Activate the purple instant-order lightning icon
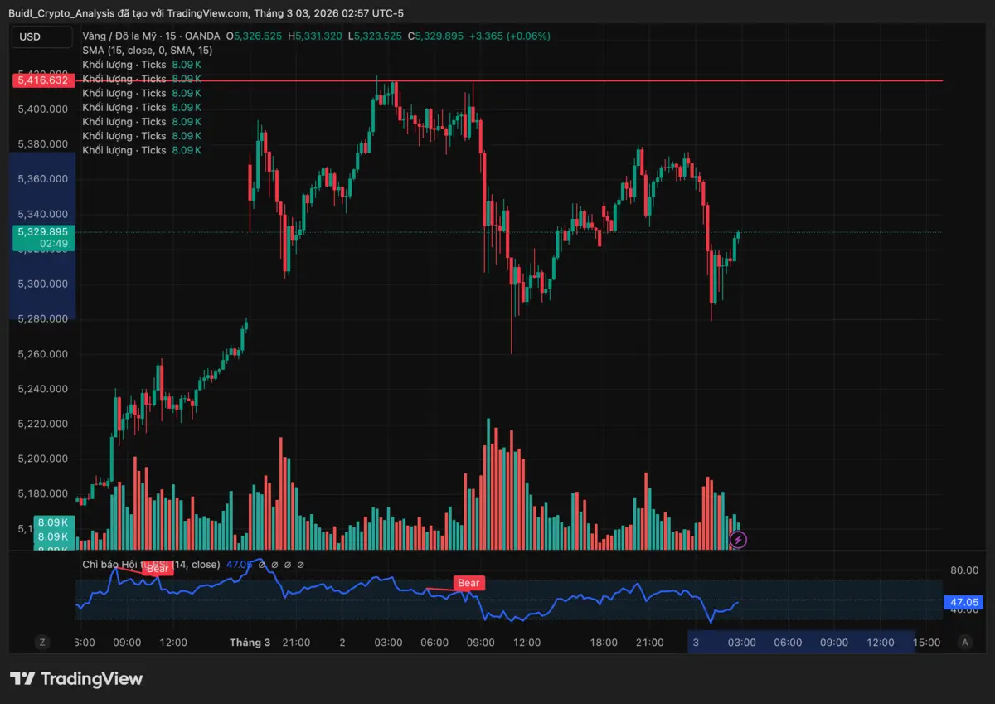This screenshot has height=704, width=995. coord(738,540)
